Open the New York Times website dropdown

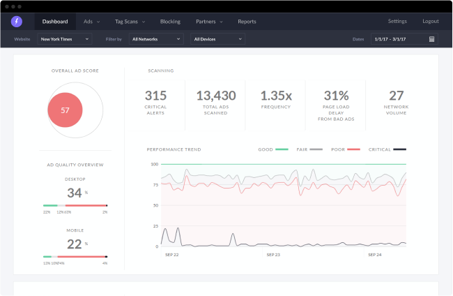(68, 39)
